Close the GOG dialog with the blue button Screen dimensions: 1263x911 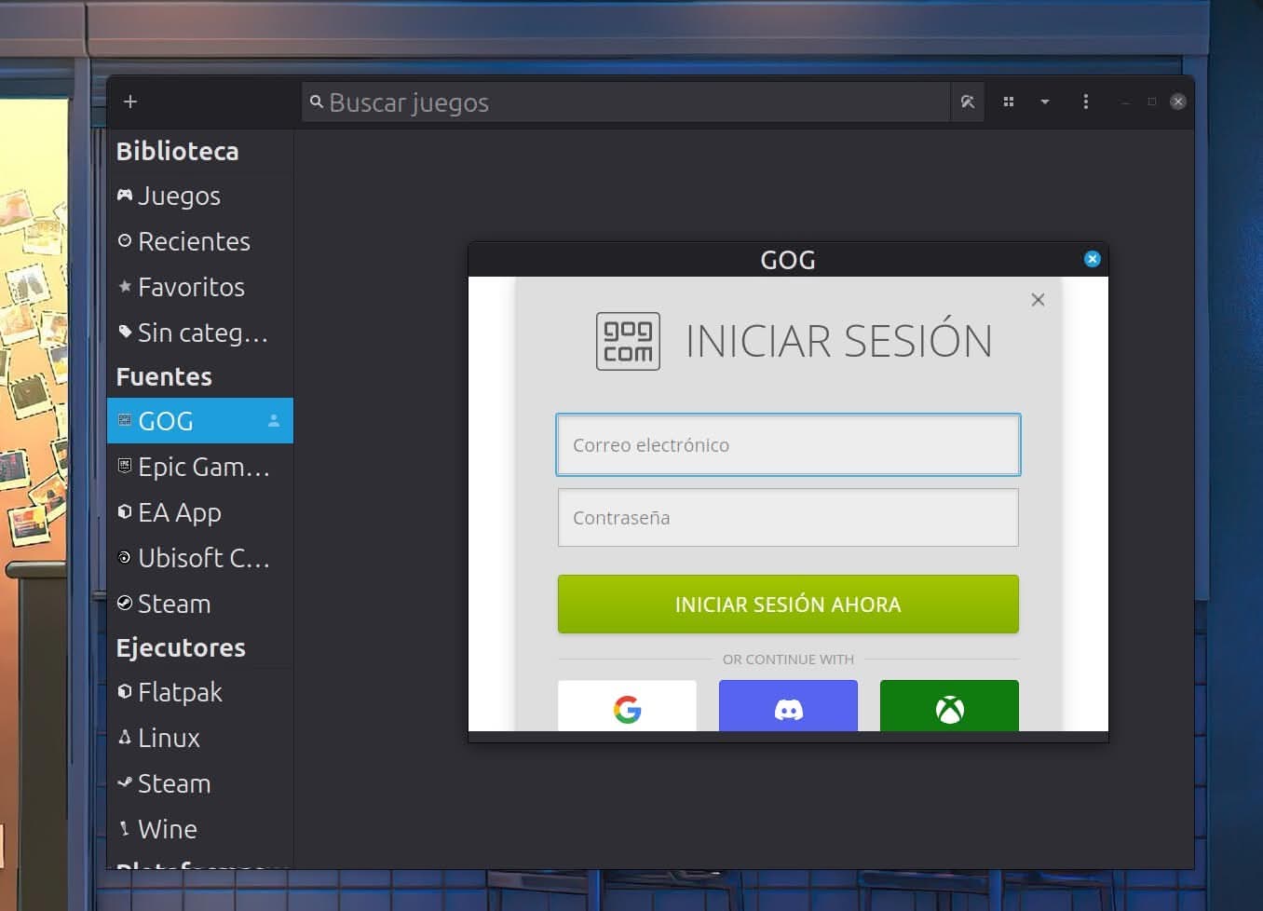1093,259
